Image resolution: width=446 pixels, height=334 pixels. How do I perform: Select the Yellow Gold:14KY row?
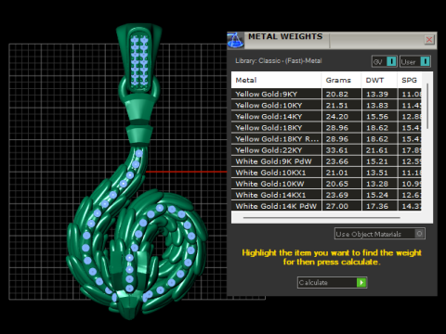coord(326,116)
